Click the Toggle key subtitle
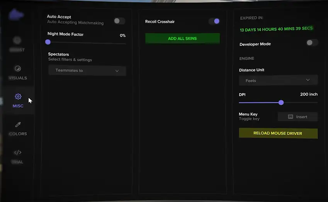The height and width of the screenshot is (202, 328). coord(249,119)
